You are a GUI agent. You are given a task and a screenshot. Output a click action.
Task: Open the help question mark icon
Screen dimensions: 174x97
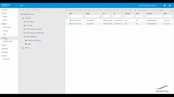click(164, 5)
